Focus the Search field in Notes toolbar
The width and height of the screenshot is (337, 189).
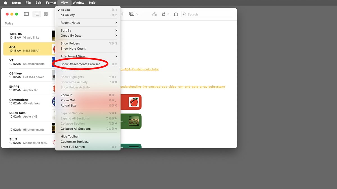click(x=208, y=14)
